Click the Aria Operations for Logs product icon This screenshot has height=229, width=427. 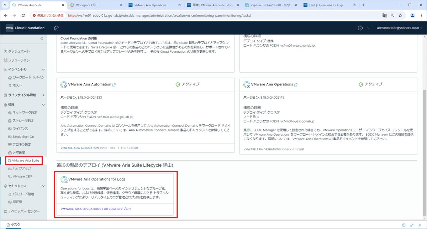(64, 179)
